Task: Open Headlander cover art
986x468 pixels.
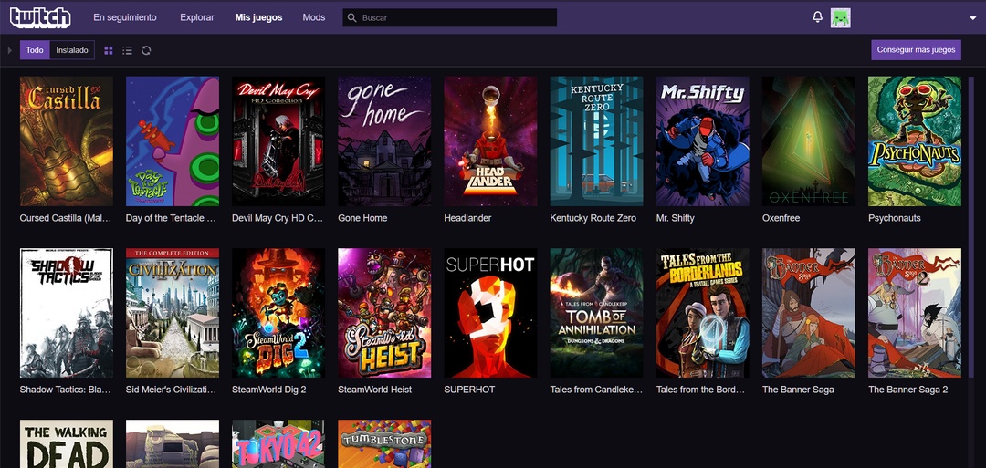Action: (x=490, y=141)
